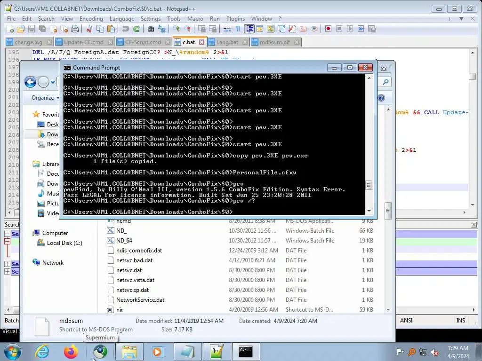Open the Encoding menu

(91, 19)
